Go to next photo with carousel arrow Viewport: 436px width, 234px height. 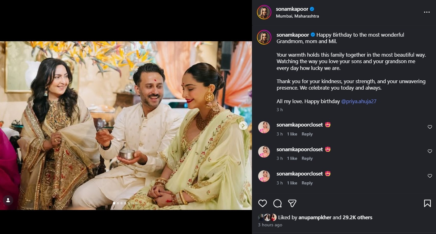(243, 126)
